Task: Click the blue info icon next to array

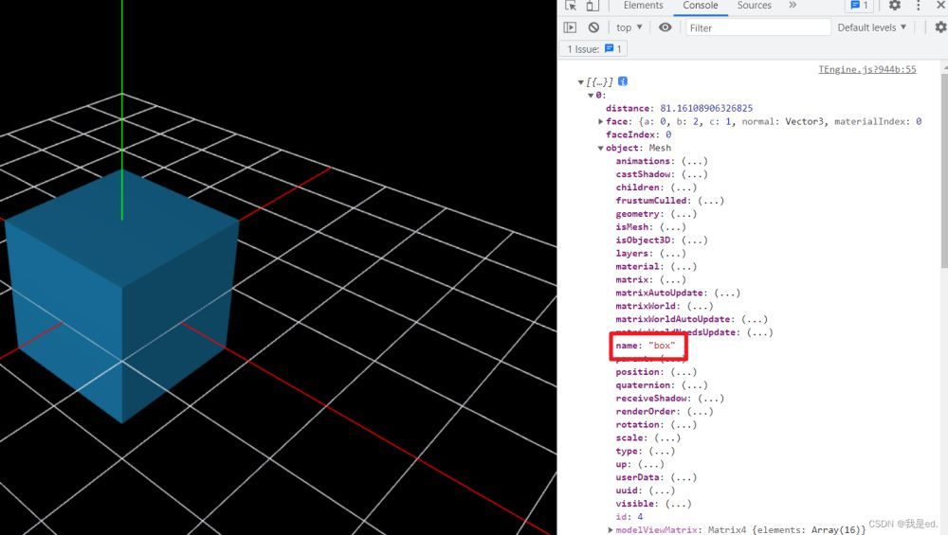Action: [623, 82]
